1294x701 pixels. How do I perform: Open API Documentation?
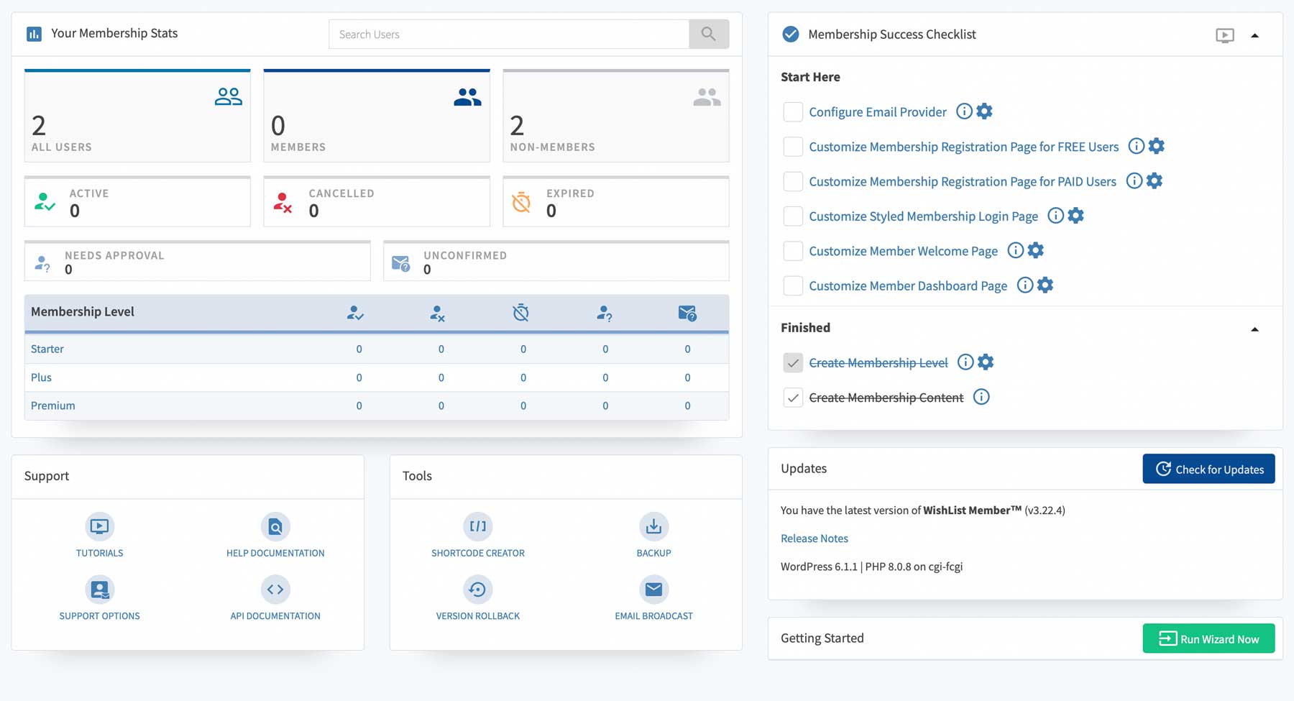coord(275,590)
